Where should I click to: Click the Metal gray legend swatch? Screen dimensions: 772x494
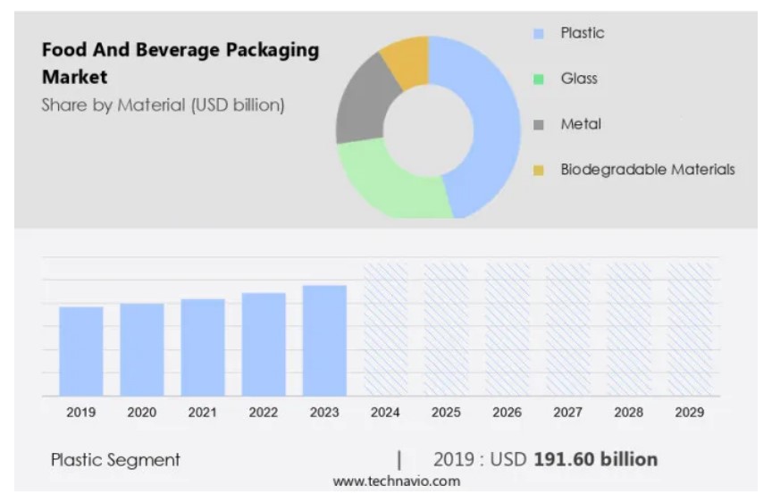tap(538, 125)
